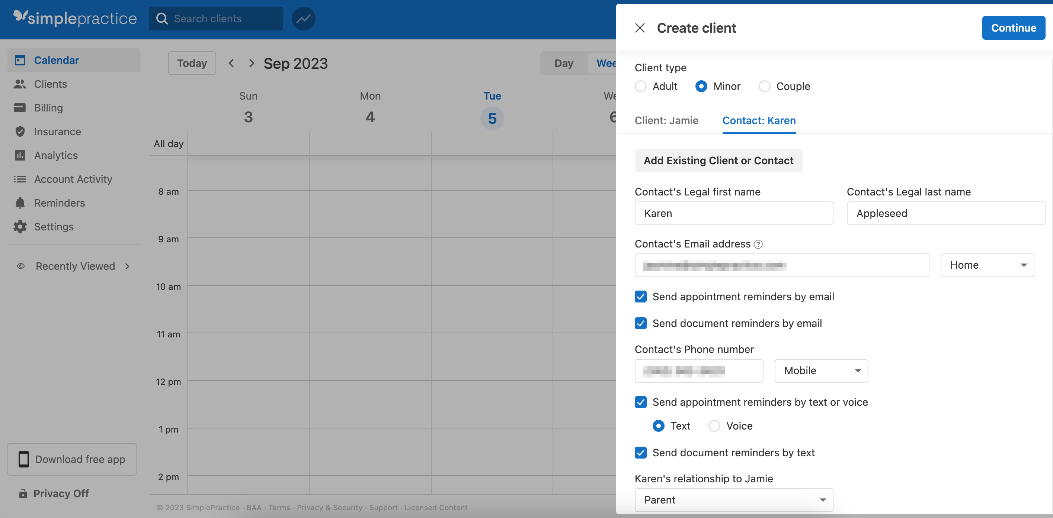Jump to Today in the calendar
Viewport: 1053px width, 518px height.
pyautogui.click(x=191, y=63)
